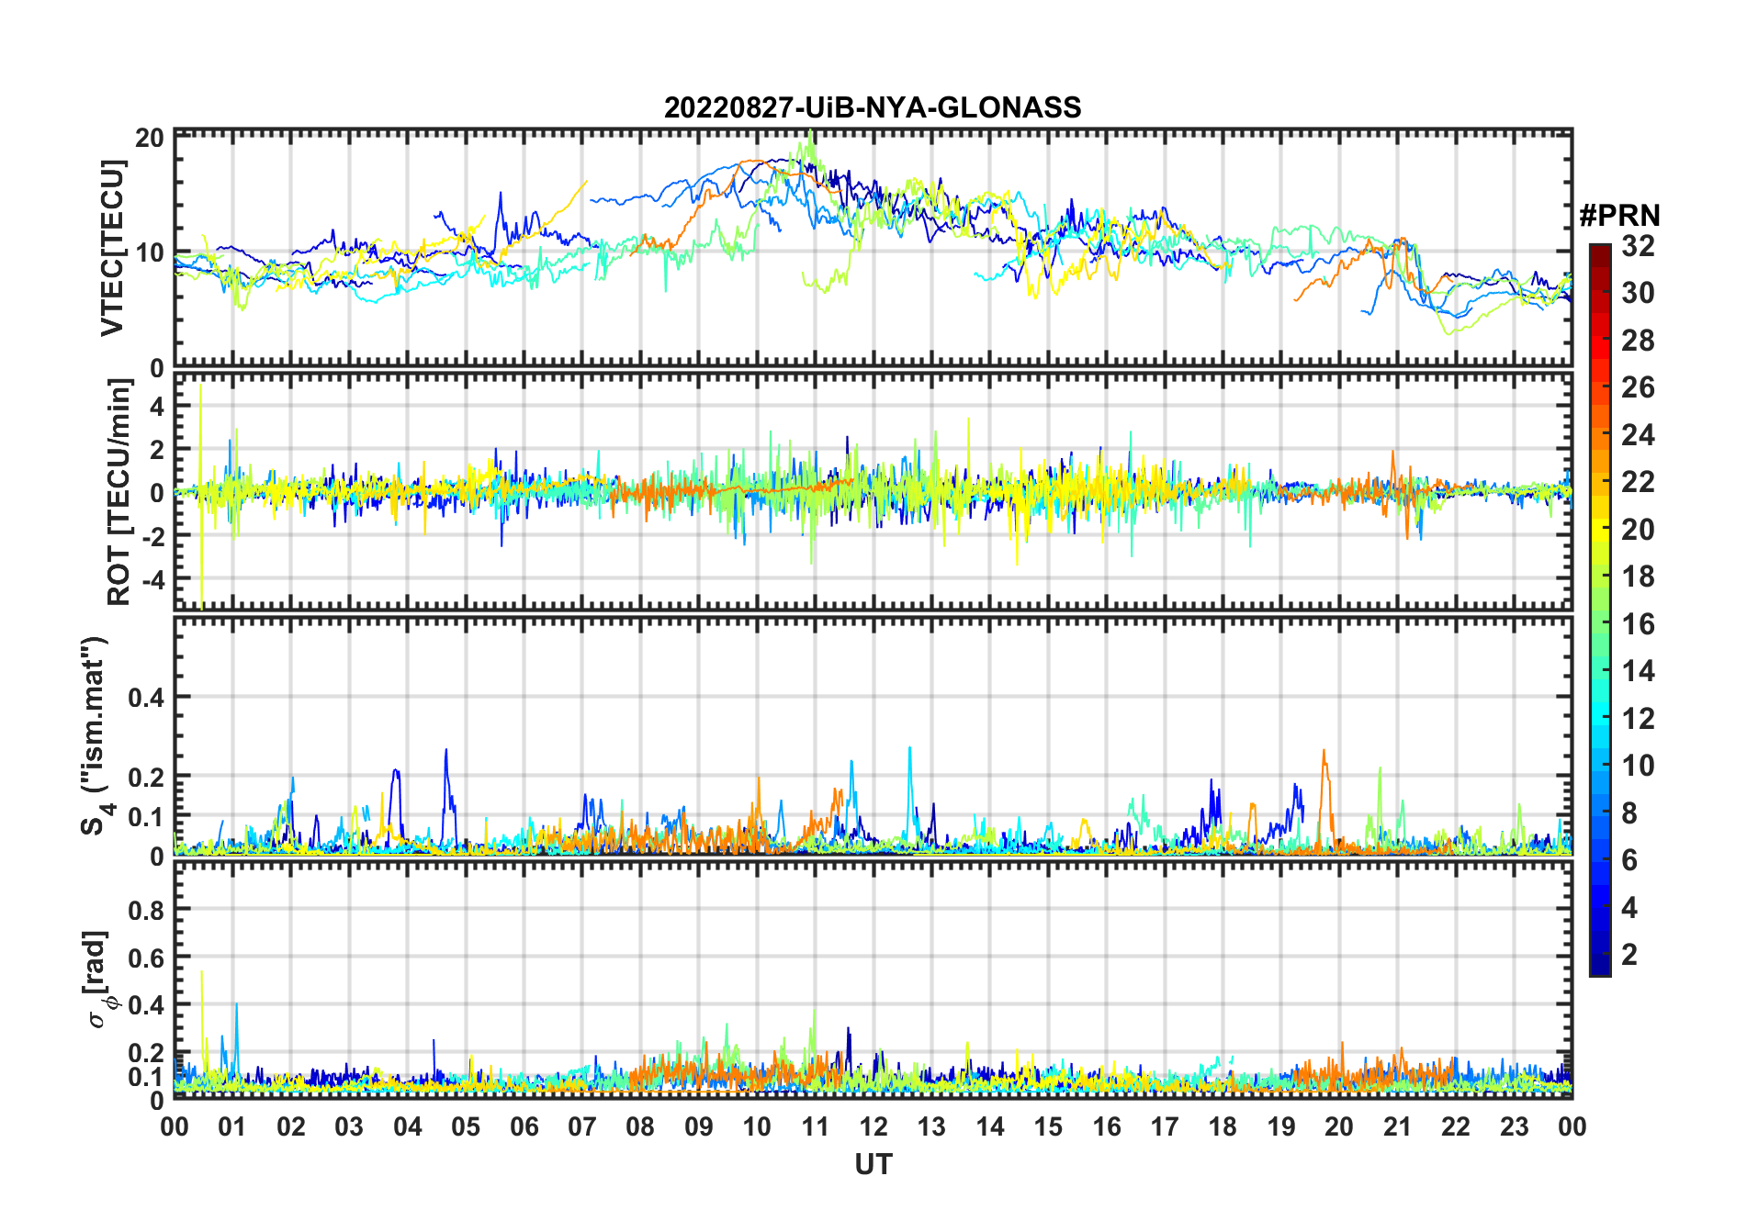The width and height of the screenshot is (1747, 1221).
Task: Click the orange colorbar section near 24
Action: tap(1600, 434)
